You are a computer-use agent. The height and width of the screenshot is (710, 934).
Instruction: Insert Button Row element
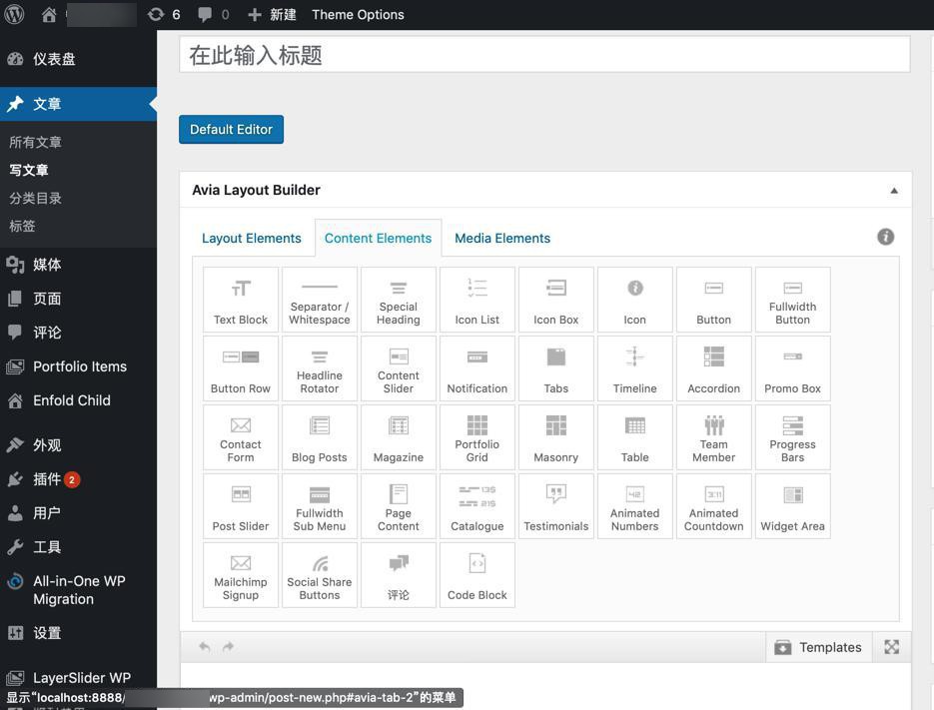click(241, 368)
